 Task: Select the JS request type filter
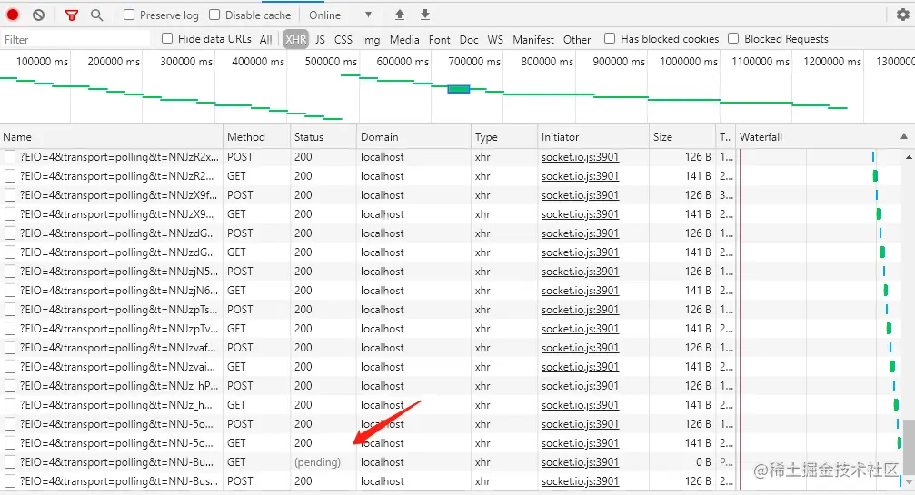(x=320, y=40)
